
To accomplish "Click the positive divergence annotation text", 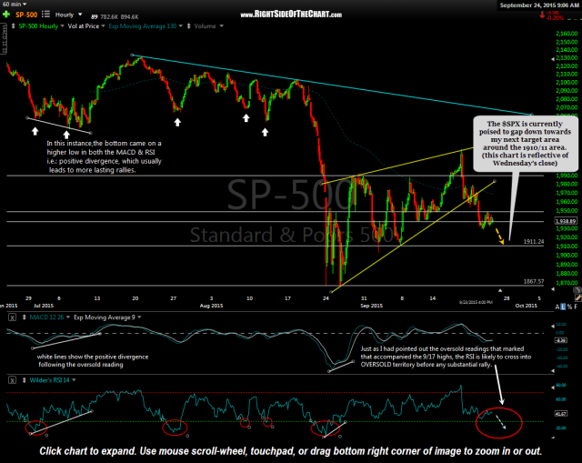I will pos(104,156).
